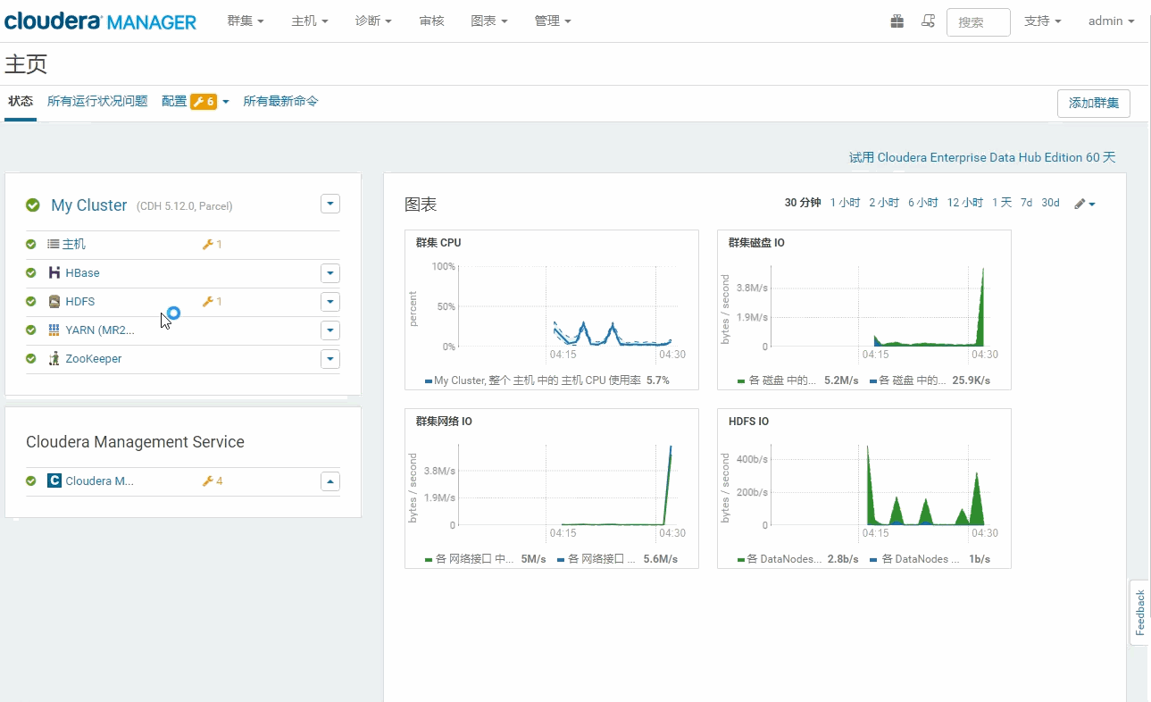
Task: Open the 配置 dropdown caret
Action: click(226, 102)
